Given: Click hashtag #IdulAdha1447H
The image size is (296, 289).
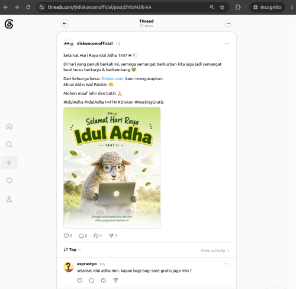Looking at the screenshot, I should point(101,102).
